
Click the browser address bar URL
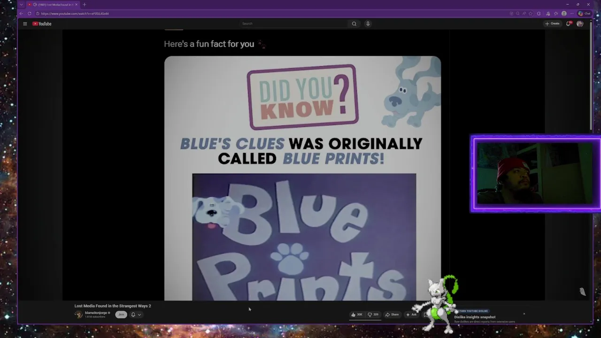point(75,14)
